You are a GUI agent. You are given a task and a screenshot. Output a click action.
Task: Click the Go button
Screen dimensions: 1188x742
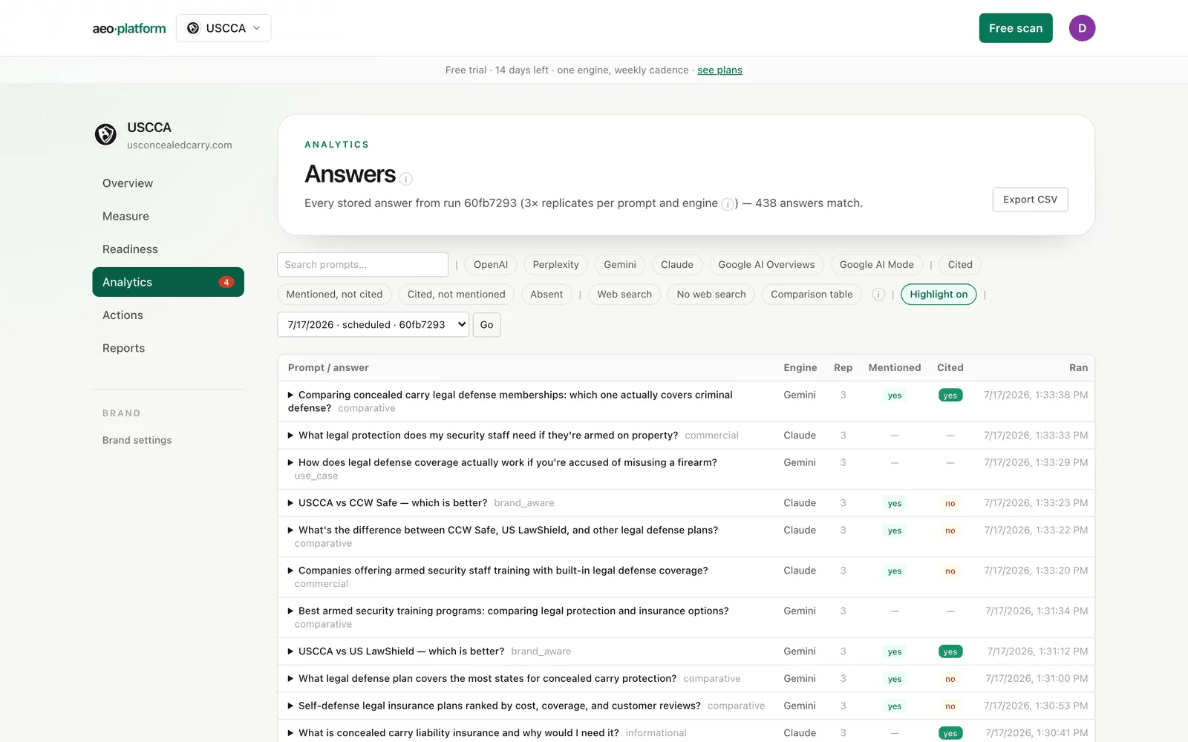click(486, 325)
